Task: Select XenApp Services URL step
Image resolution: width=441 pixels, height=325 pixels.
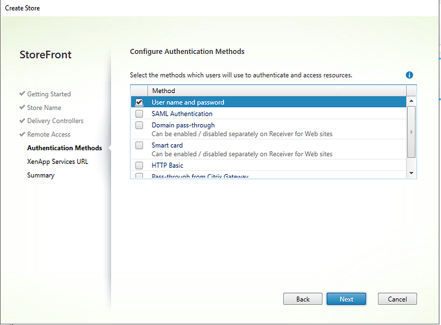Action: coord(57,162)
